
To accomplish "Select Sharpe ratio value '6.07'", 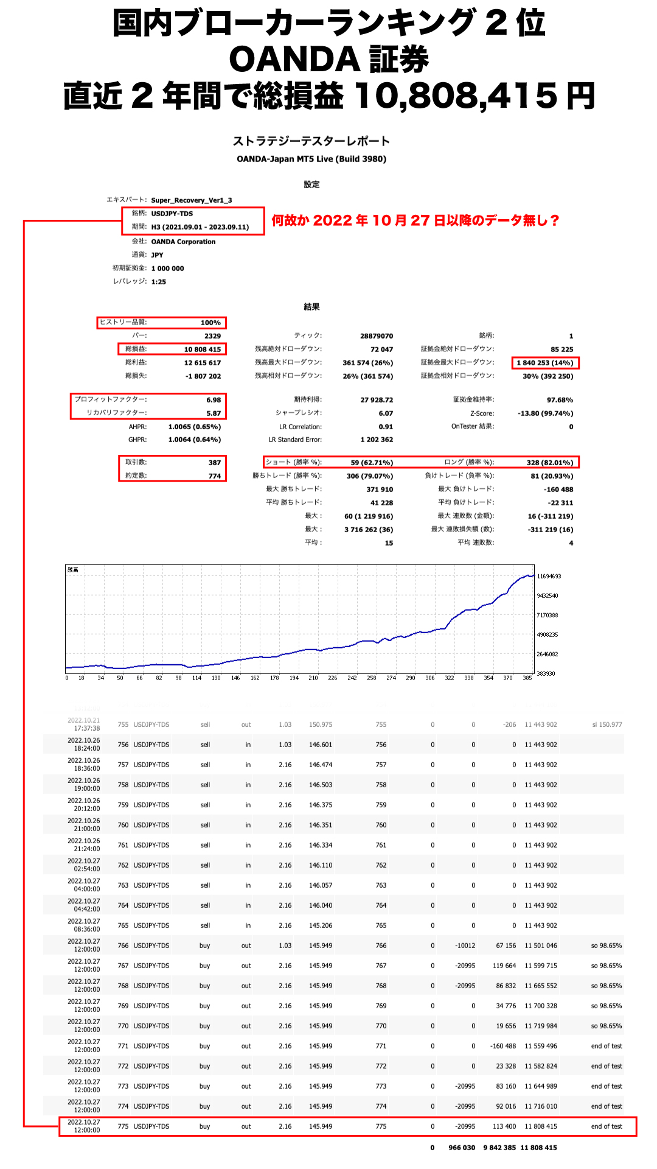I will pos(386,413).
